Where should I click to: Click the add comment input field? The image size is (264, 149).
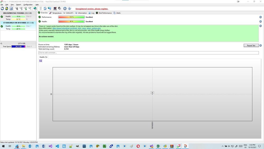click(x=148, y=53)
